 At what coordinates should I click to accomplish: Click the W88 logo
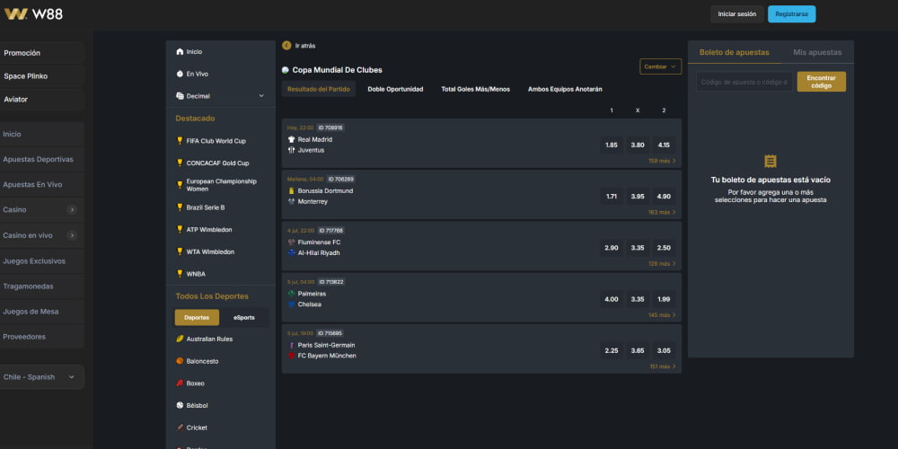(33, 14)
